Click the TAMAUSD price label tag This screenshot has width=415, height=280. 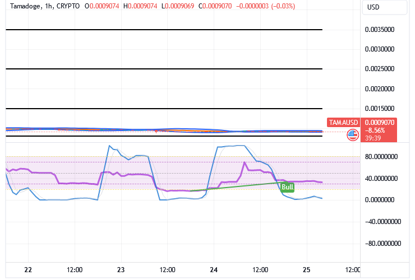tap(344, 123)
